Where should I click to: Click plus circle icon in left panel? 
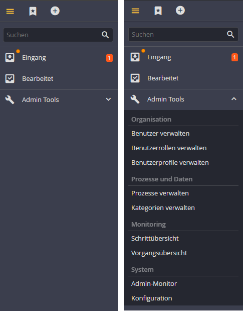click(55, 11)
